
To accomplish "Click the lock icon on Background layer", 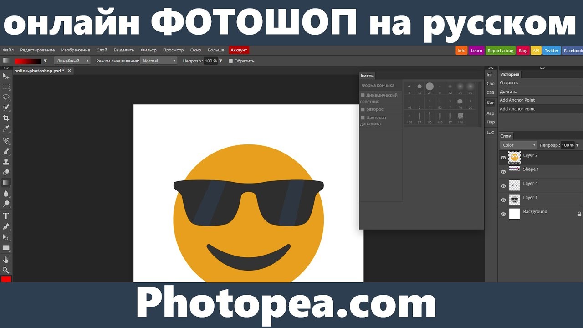I will 579,214.
